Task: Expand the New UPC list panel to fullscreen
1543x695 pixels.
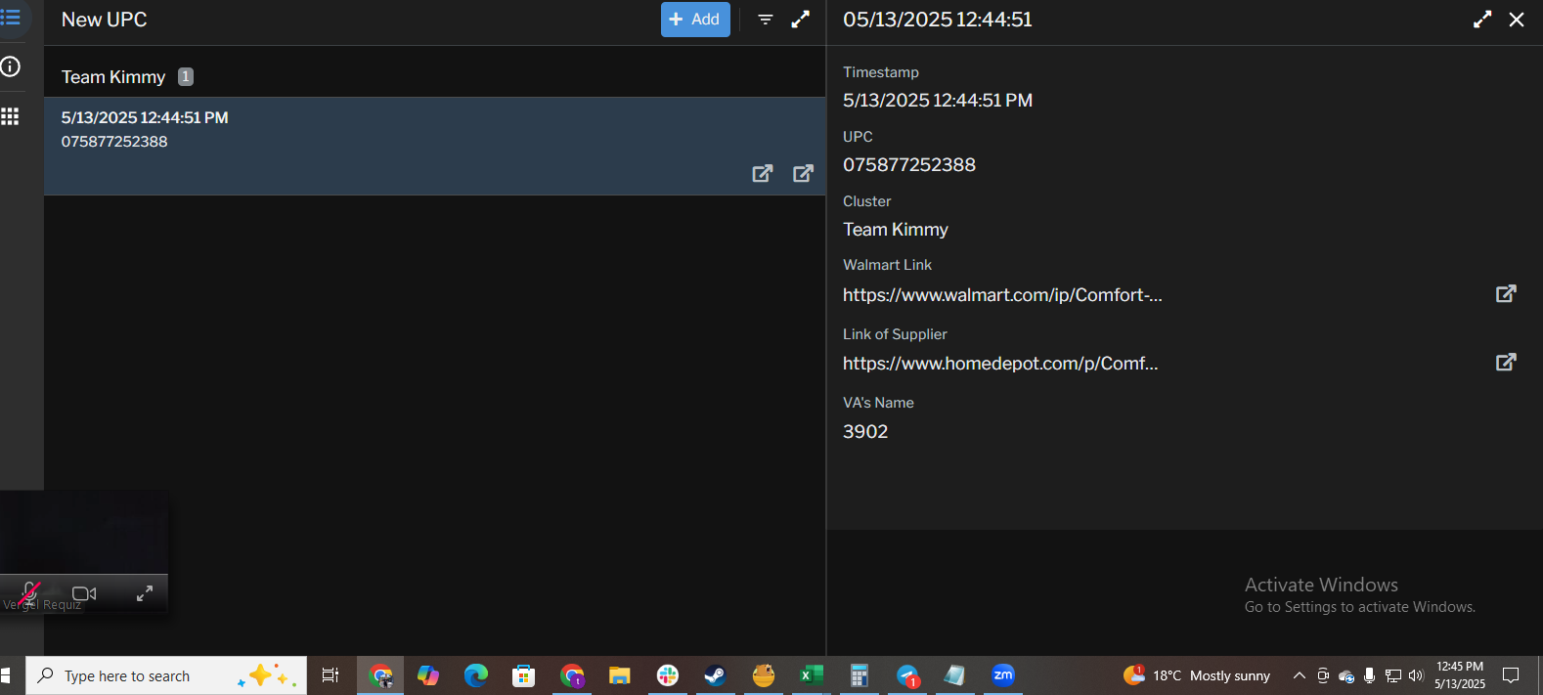Action: pyautogui.click(x=800, y=20)
